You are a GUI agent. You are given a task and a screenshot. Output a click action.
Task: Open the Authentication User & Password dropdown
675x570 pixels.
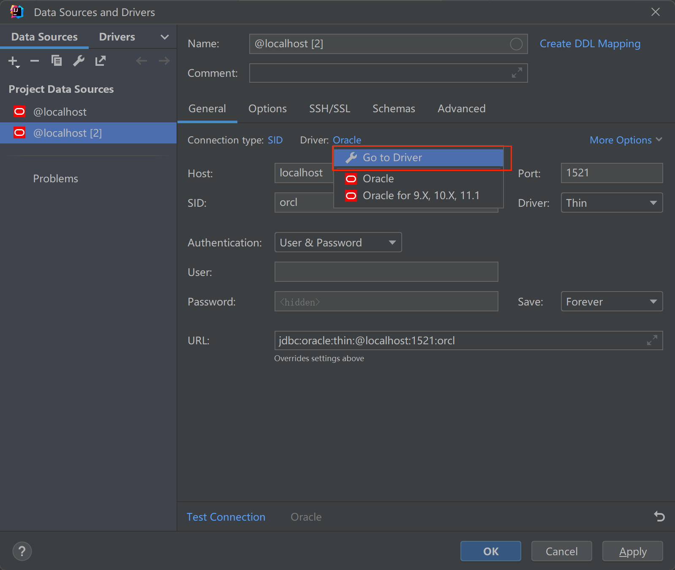tap(338, 243)
